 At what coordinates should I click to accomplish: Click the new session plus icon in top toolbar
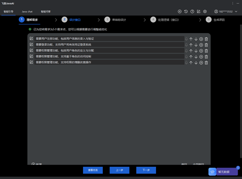pos(180,11)
